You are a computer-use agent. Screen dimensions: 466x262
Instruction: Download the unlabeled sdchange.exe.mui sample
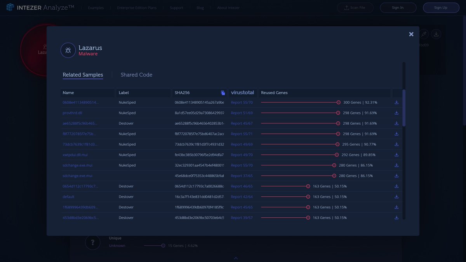click(396, 176)
